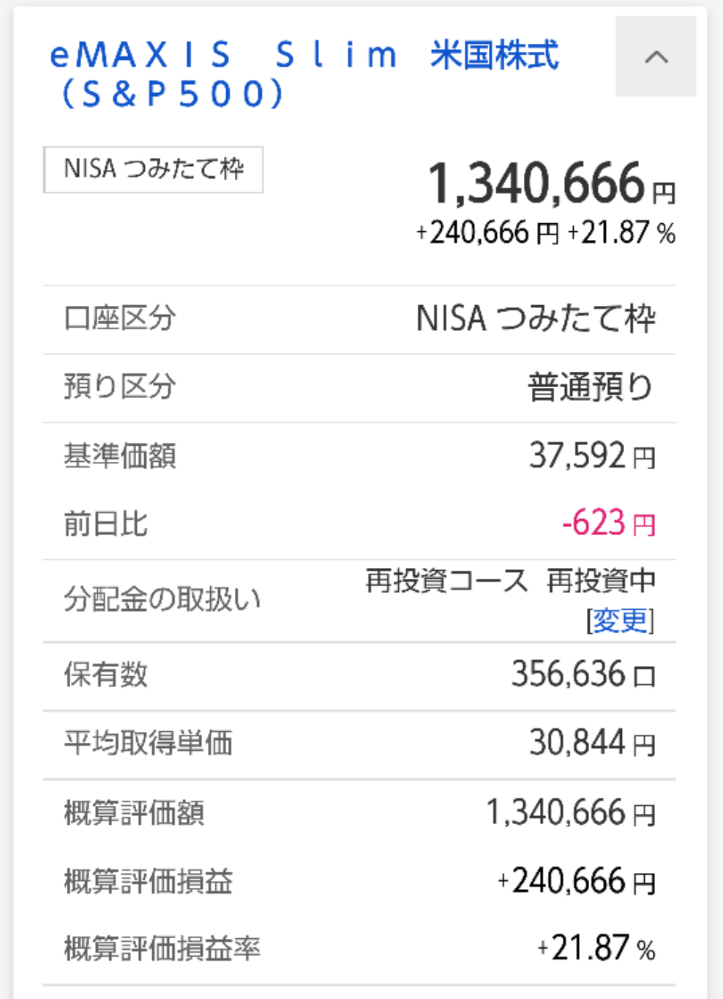Click the 概算評価損益 label
Screen dimensions: 723x999
pyautogui.click(x=148, y=881)
